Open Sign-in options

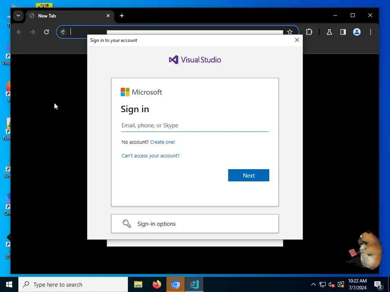[195, 224]
